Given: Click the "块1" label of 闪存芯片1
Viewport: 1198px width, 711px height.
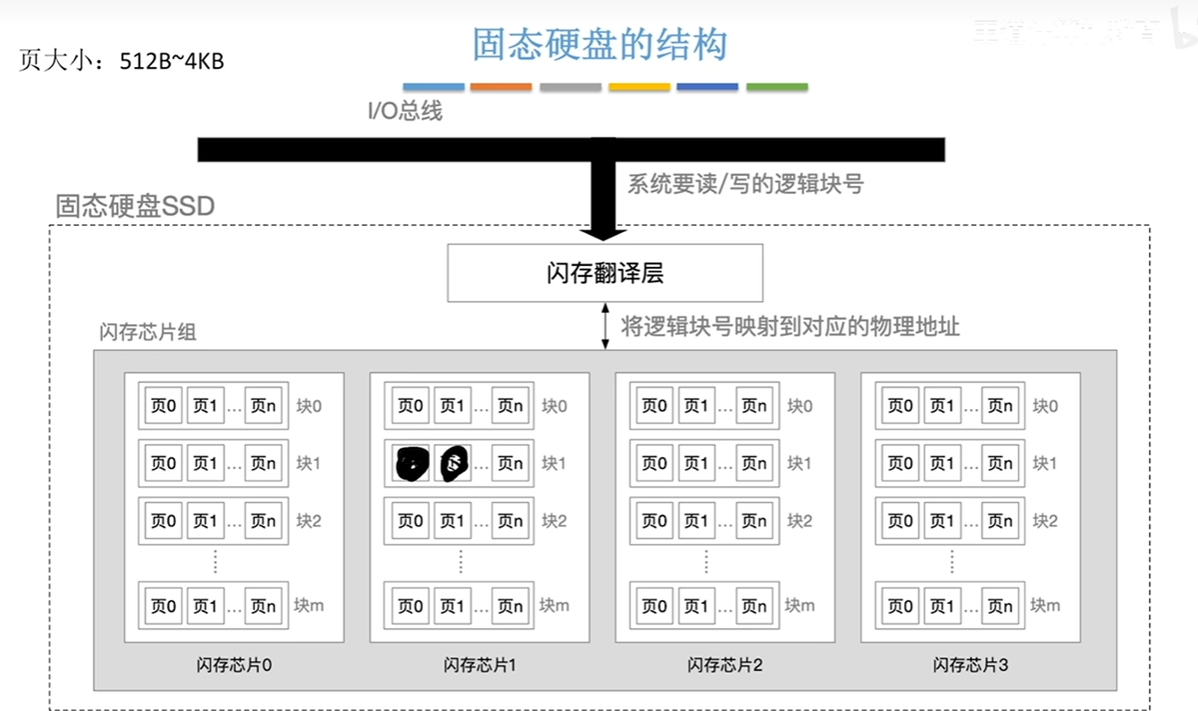Looking at the screenshot, I should click(x=555, y=464).
